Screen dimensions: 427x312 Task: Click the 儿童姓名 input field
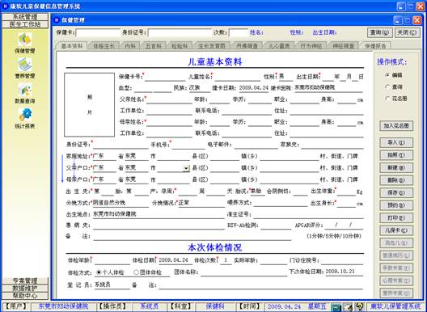click(x=238, y=77)
